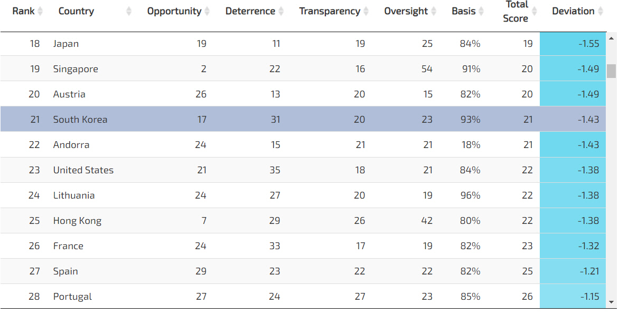Image resolution: width=619 pixels, height=314 pixels.
Task: Click Andorra's 18% basis value
Action: 470,145
